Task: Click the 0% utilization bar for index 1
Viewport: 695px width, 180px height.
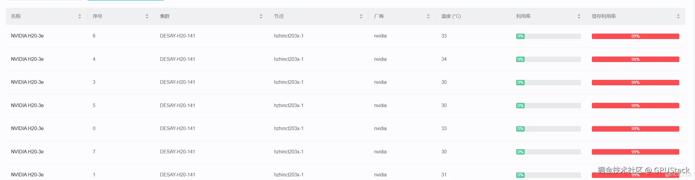Action: pyautogui.click(x=548, y=175)
